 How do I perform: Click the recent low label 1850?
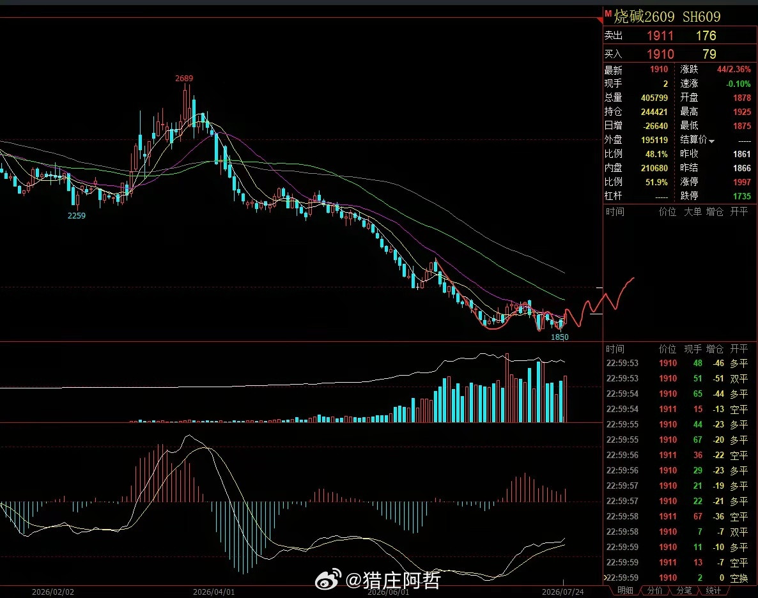pyautogui.click(x=560, y=337)
